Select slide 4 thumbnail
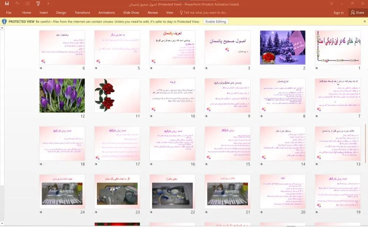Viewport: 368px width, 227px height. point(172,48)
